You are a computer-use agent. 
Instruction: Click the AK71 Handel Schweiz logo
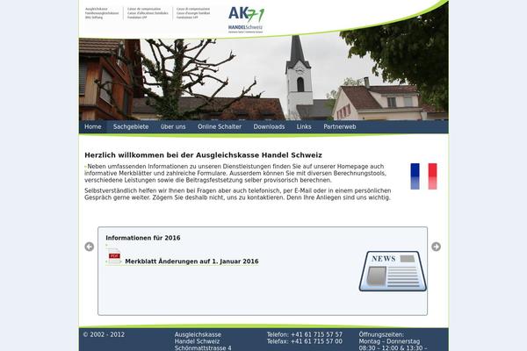coord(246,19)
